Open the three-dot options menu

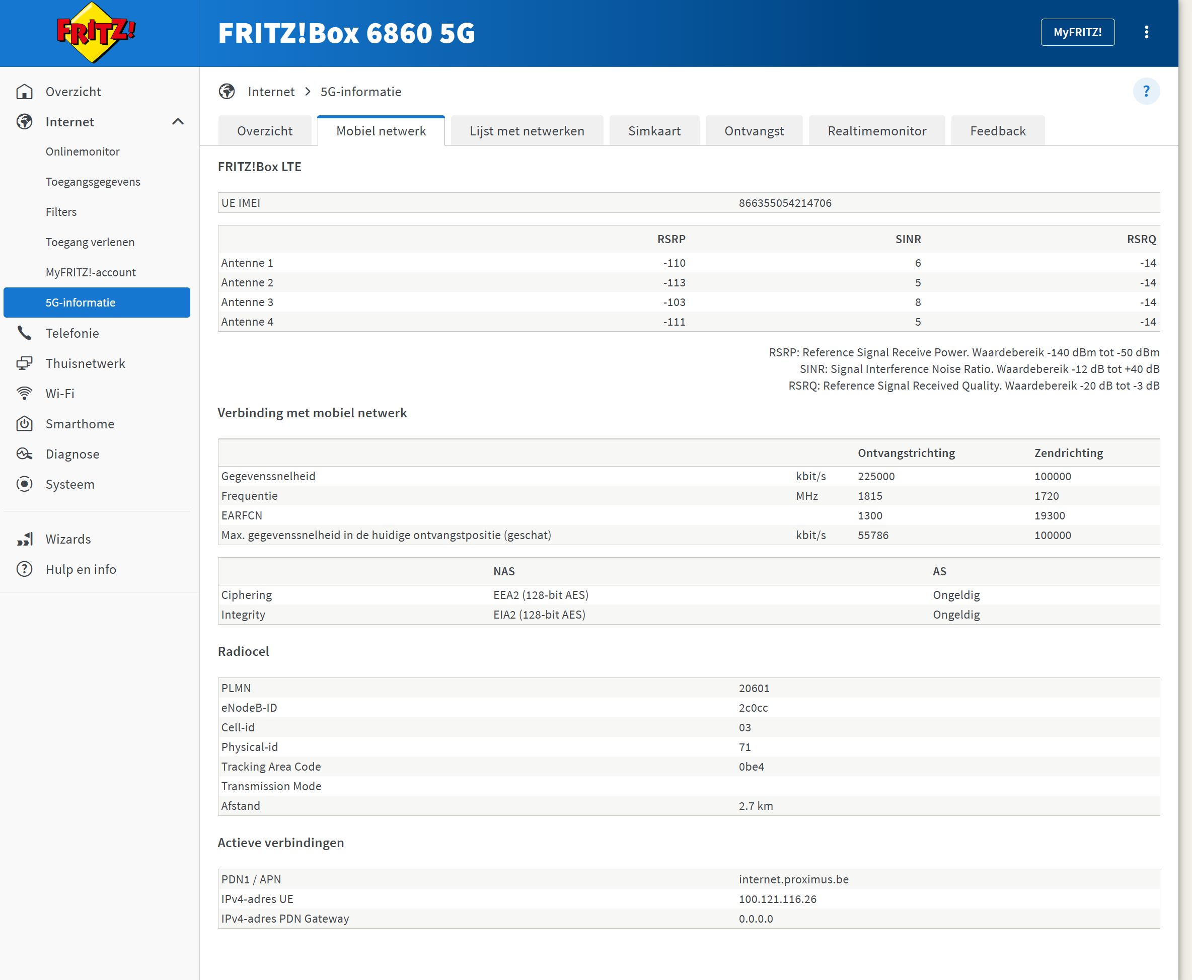point(1146,32)
